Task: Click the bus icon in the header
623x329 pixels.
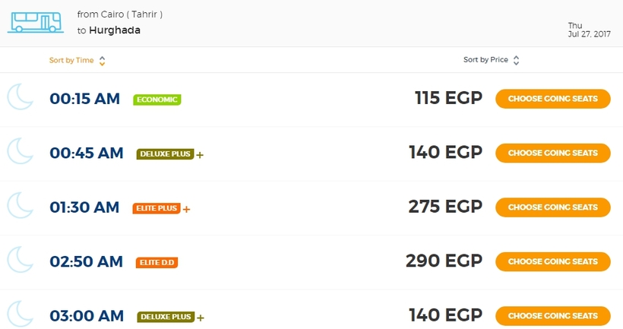Action: 36,22
